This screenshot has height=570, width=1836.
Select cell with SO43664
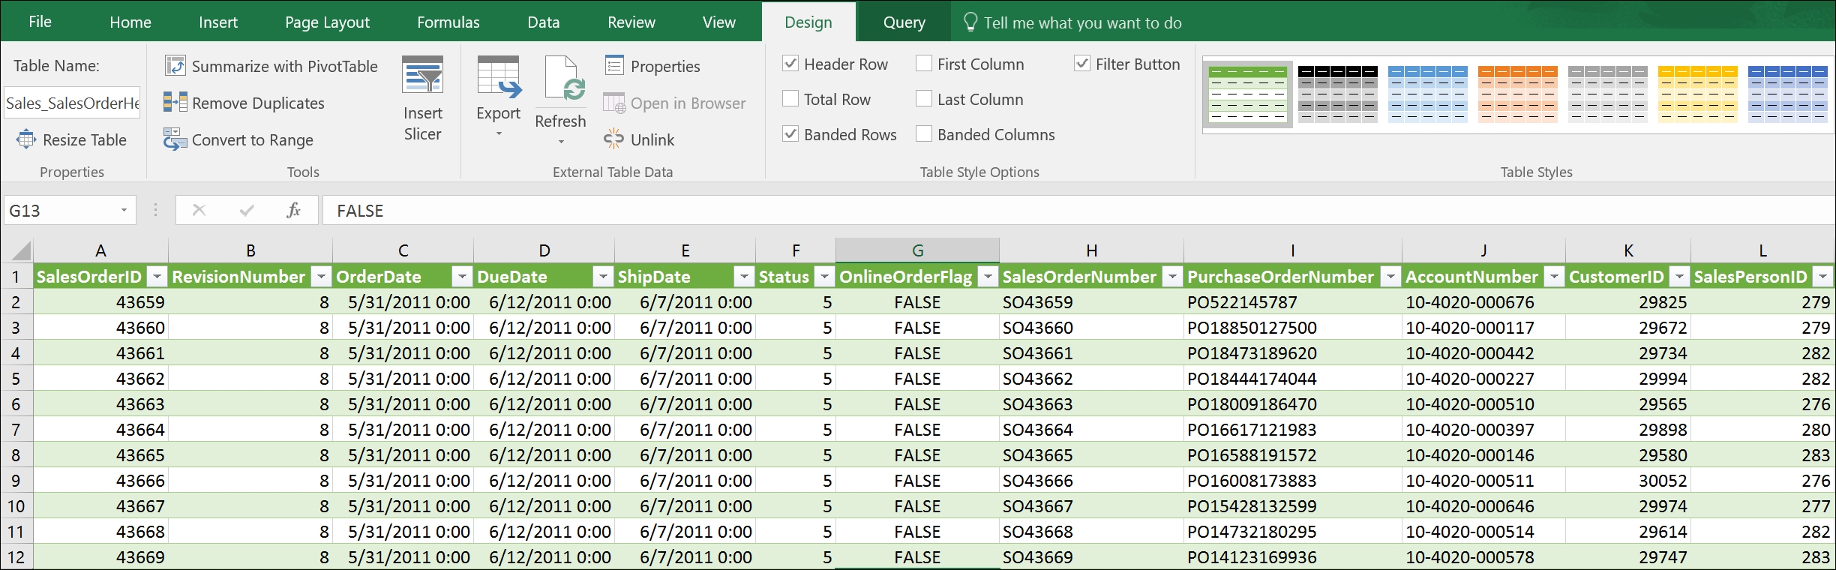tap(1091, 430)
